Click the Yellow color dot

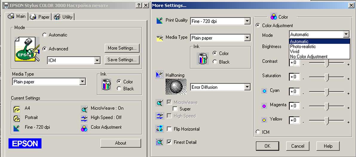coord(264,121)
